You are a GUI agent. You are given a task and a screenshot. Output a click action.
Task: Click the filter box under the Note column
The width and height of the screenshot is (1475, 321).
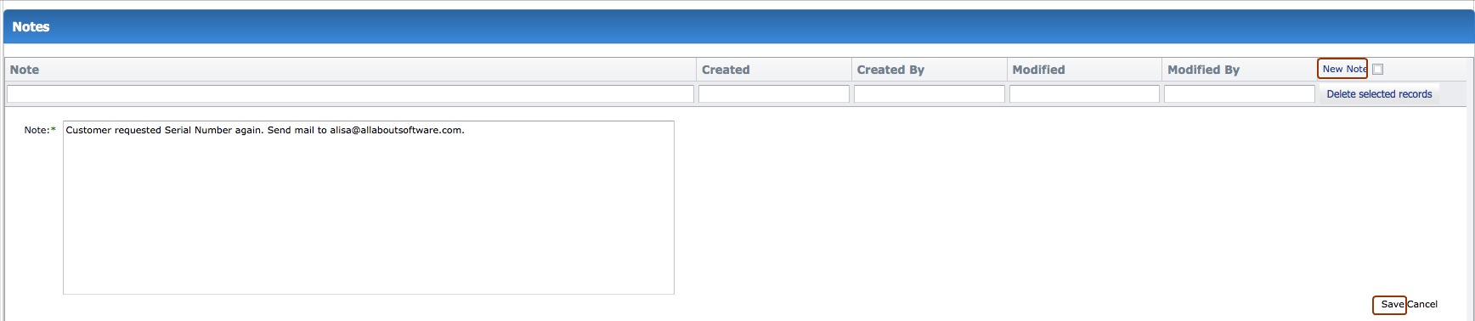point(350,93)
